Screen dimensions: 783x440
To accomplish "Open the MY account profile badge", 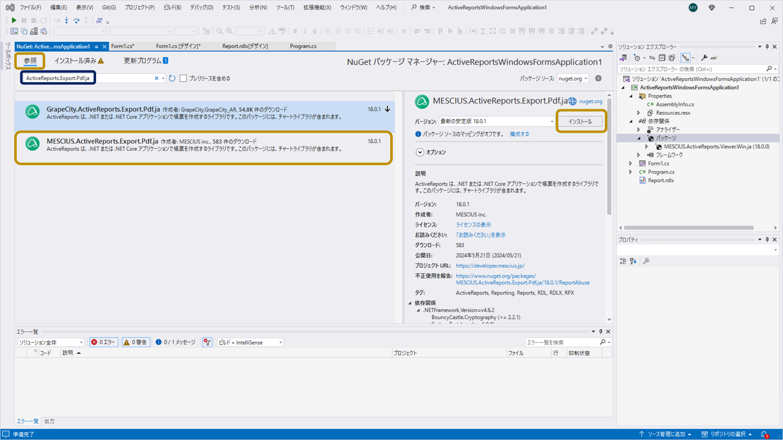I will coord(693,8).
